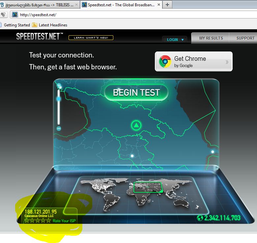Click the icon button left of the address bar
Image resolution: width=257 pixels, height=243 pixels.
click(3, 15)
